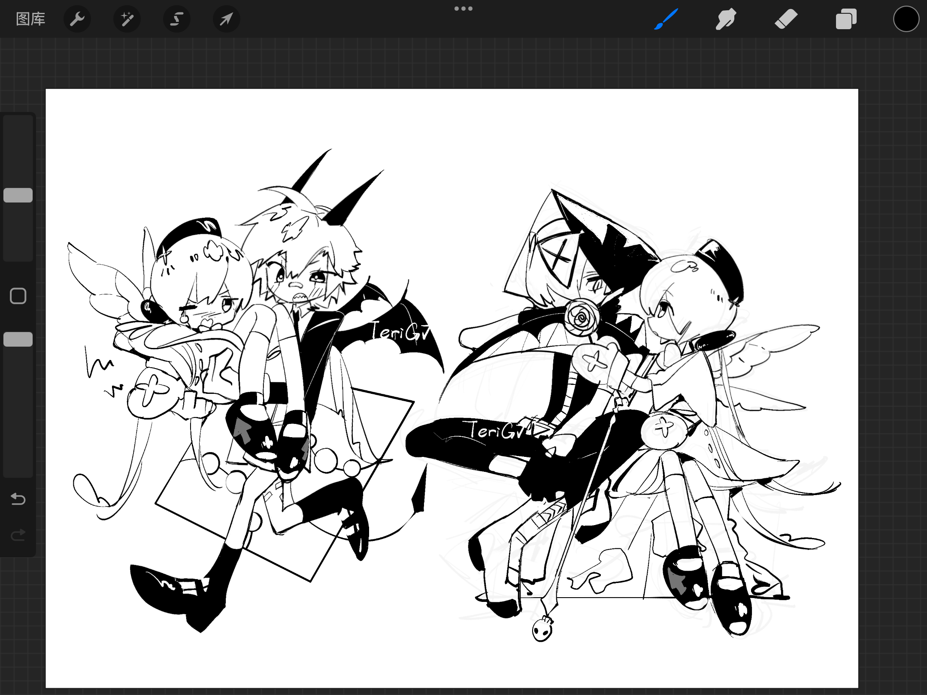Click the brush size slider handle

point(18,195)
